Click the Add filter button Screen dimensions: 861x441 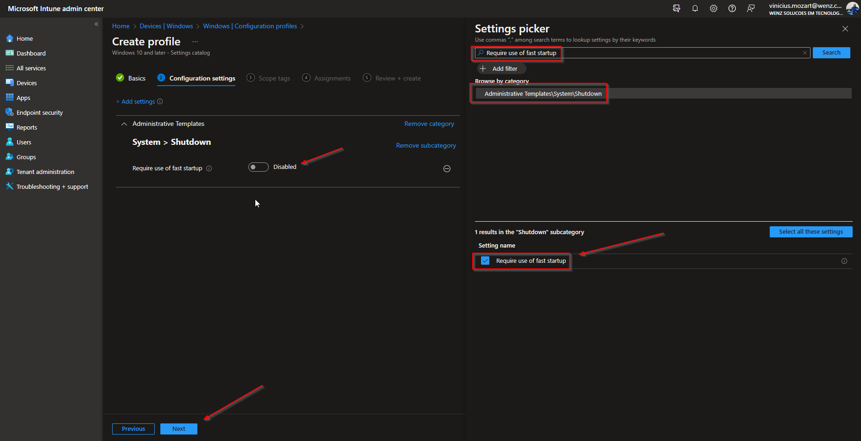(502, 68)
